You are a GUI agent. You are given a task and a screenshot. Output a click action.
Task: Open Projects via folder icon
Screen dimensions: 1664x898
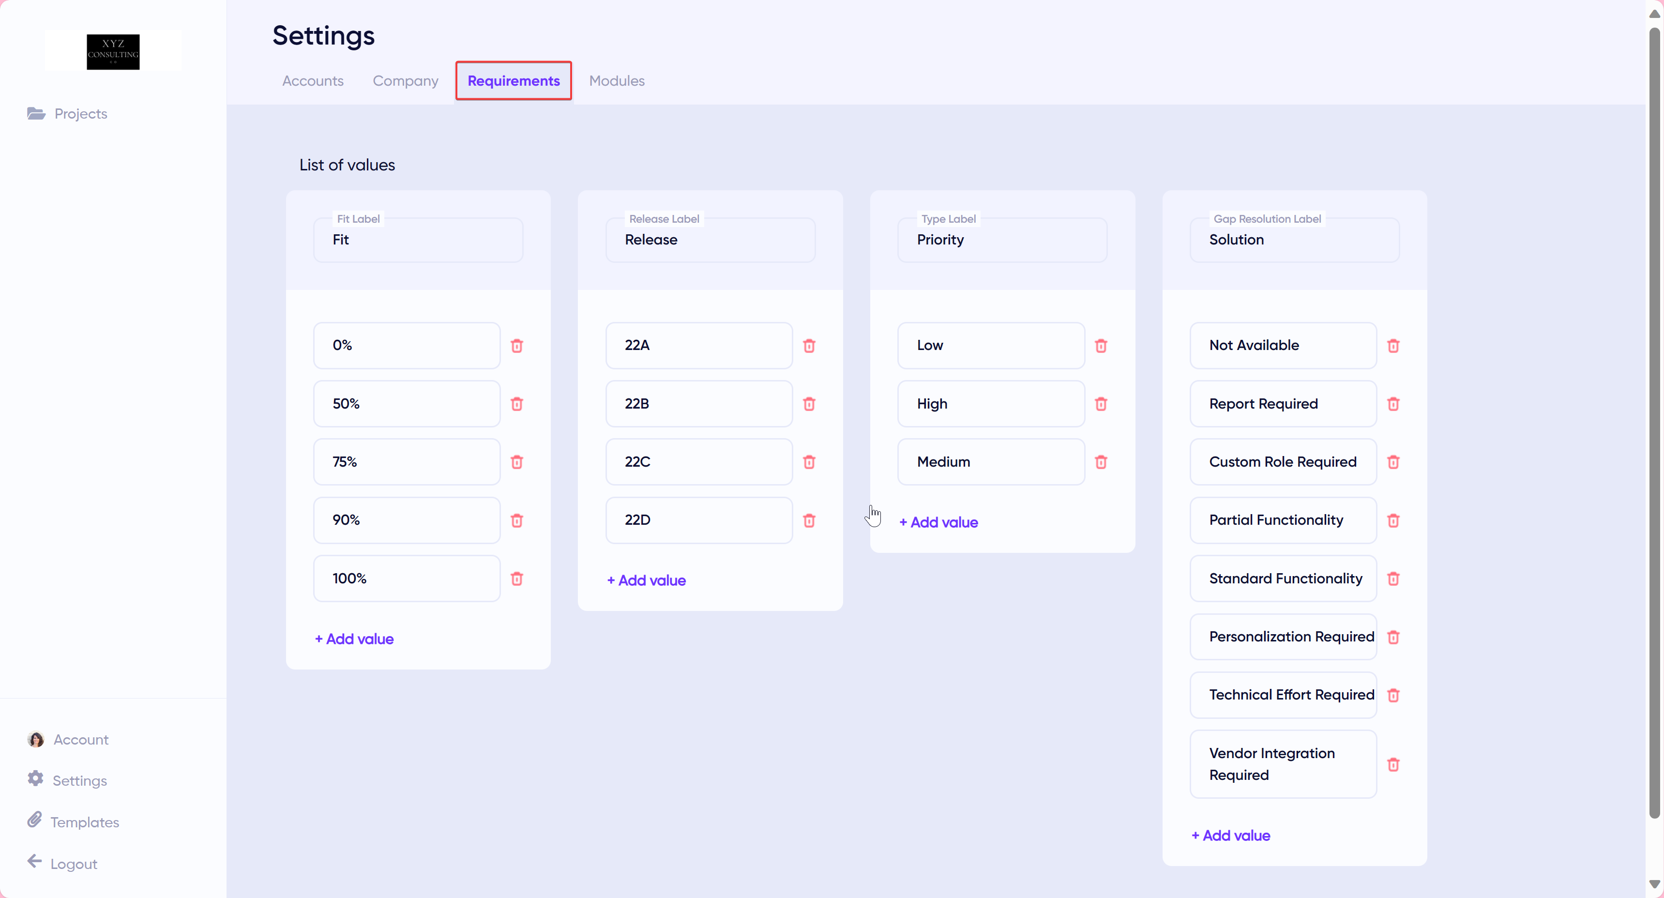[36, 114]
